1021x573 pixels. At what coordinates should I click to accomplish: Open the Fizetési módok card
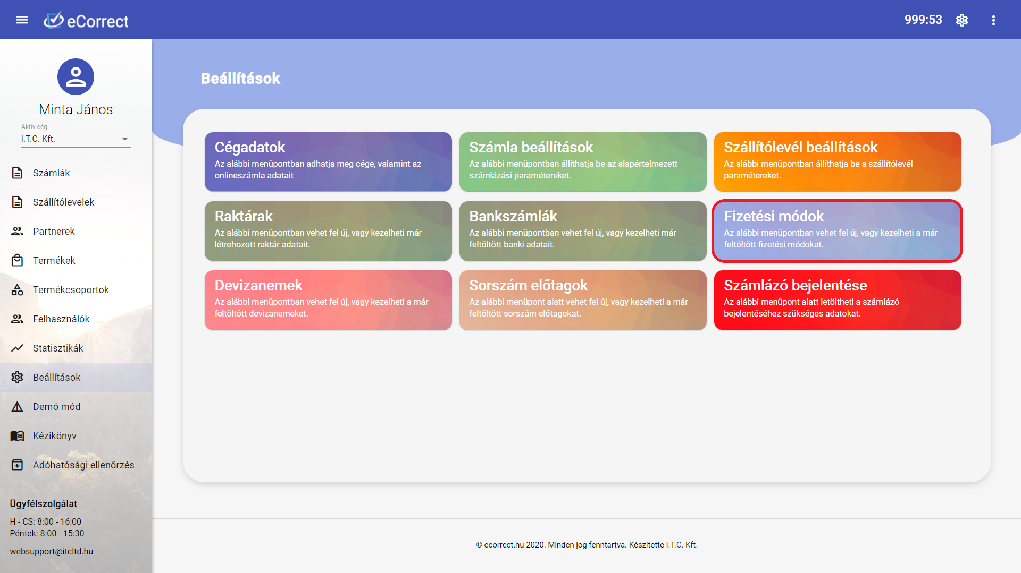pos(837,231)
